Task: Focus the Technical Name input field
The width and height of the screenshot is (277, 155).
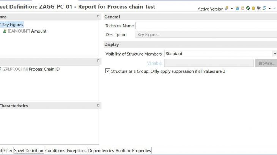Action: point(206,26)
